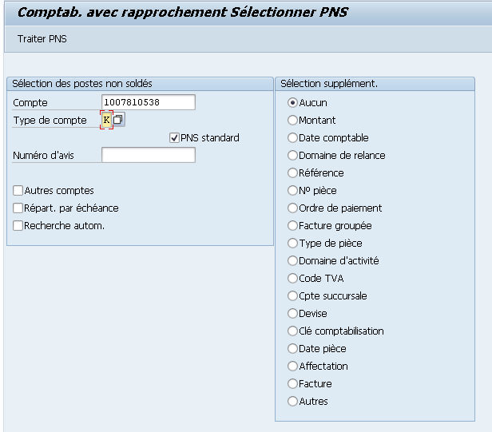The image size is (492, 432).
Task: Click the Type de compte field
Action: [x=106, y=120]
